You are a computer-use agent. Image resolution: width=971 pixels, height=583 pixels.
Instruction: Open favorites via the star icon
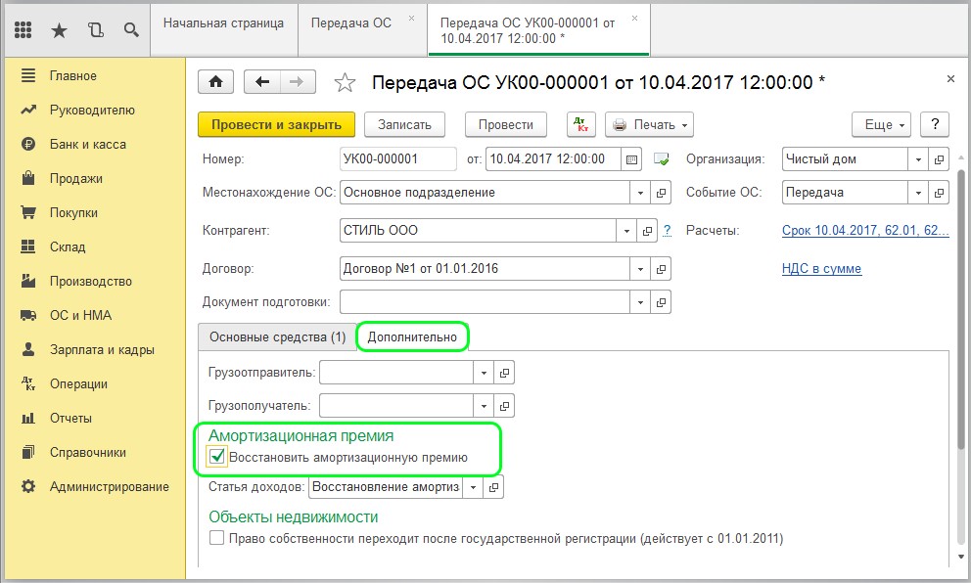click(59, 29)
